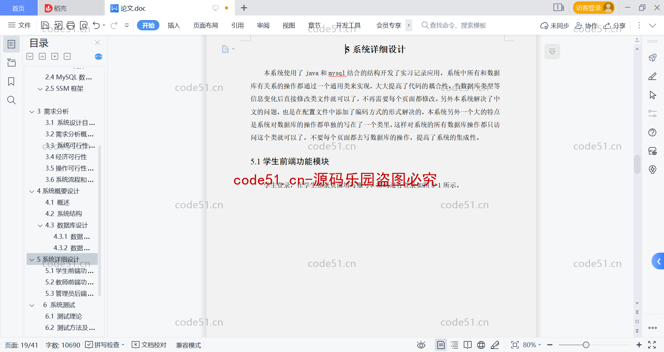Image resolution: width=664 pixels, height=352 pixels.
Task: Click the zoom in plus button
Action: click(639, 345)
